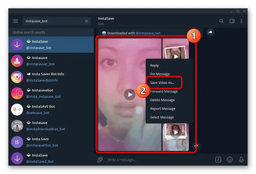Click the orange-pink avatar of Instasavebot

pos(17,93)
